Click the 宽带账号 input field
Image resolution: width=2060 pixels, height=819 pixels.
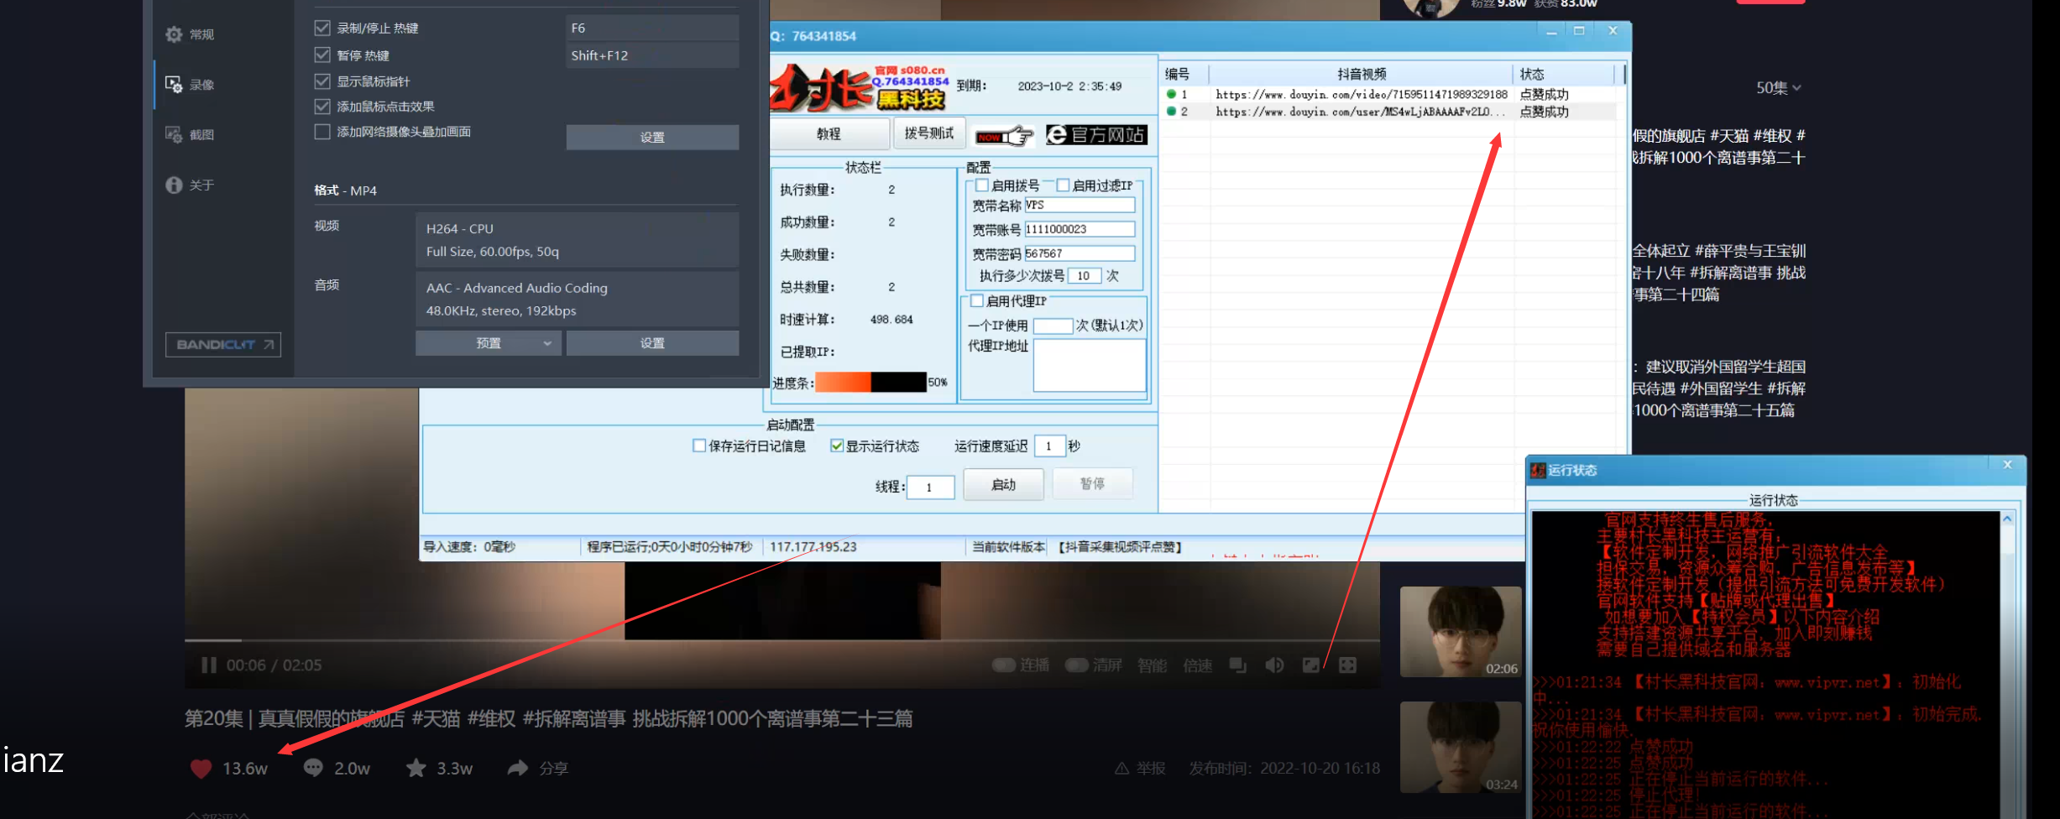pos(1080,229)
